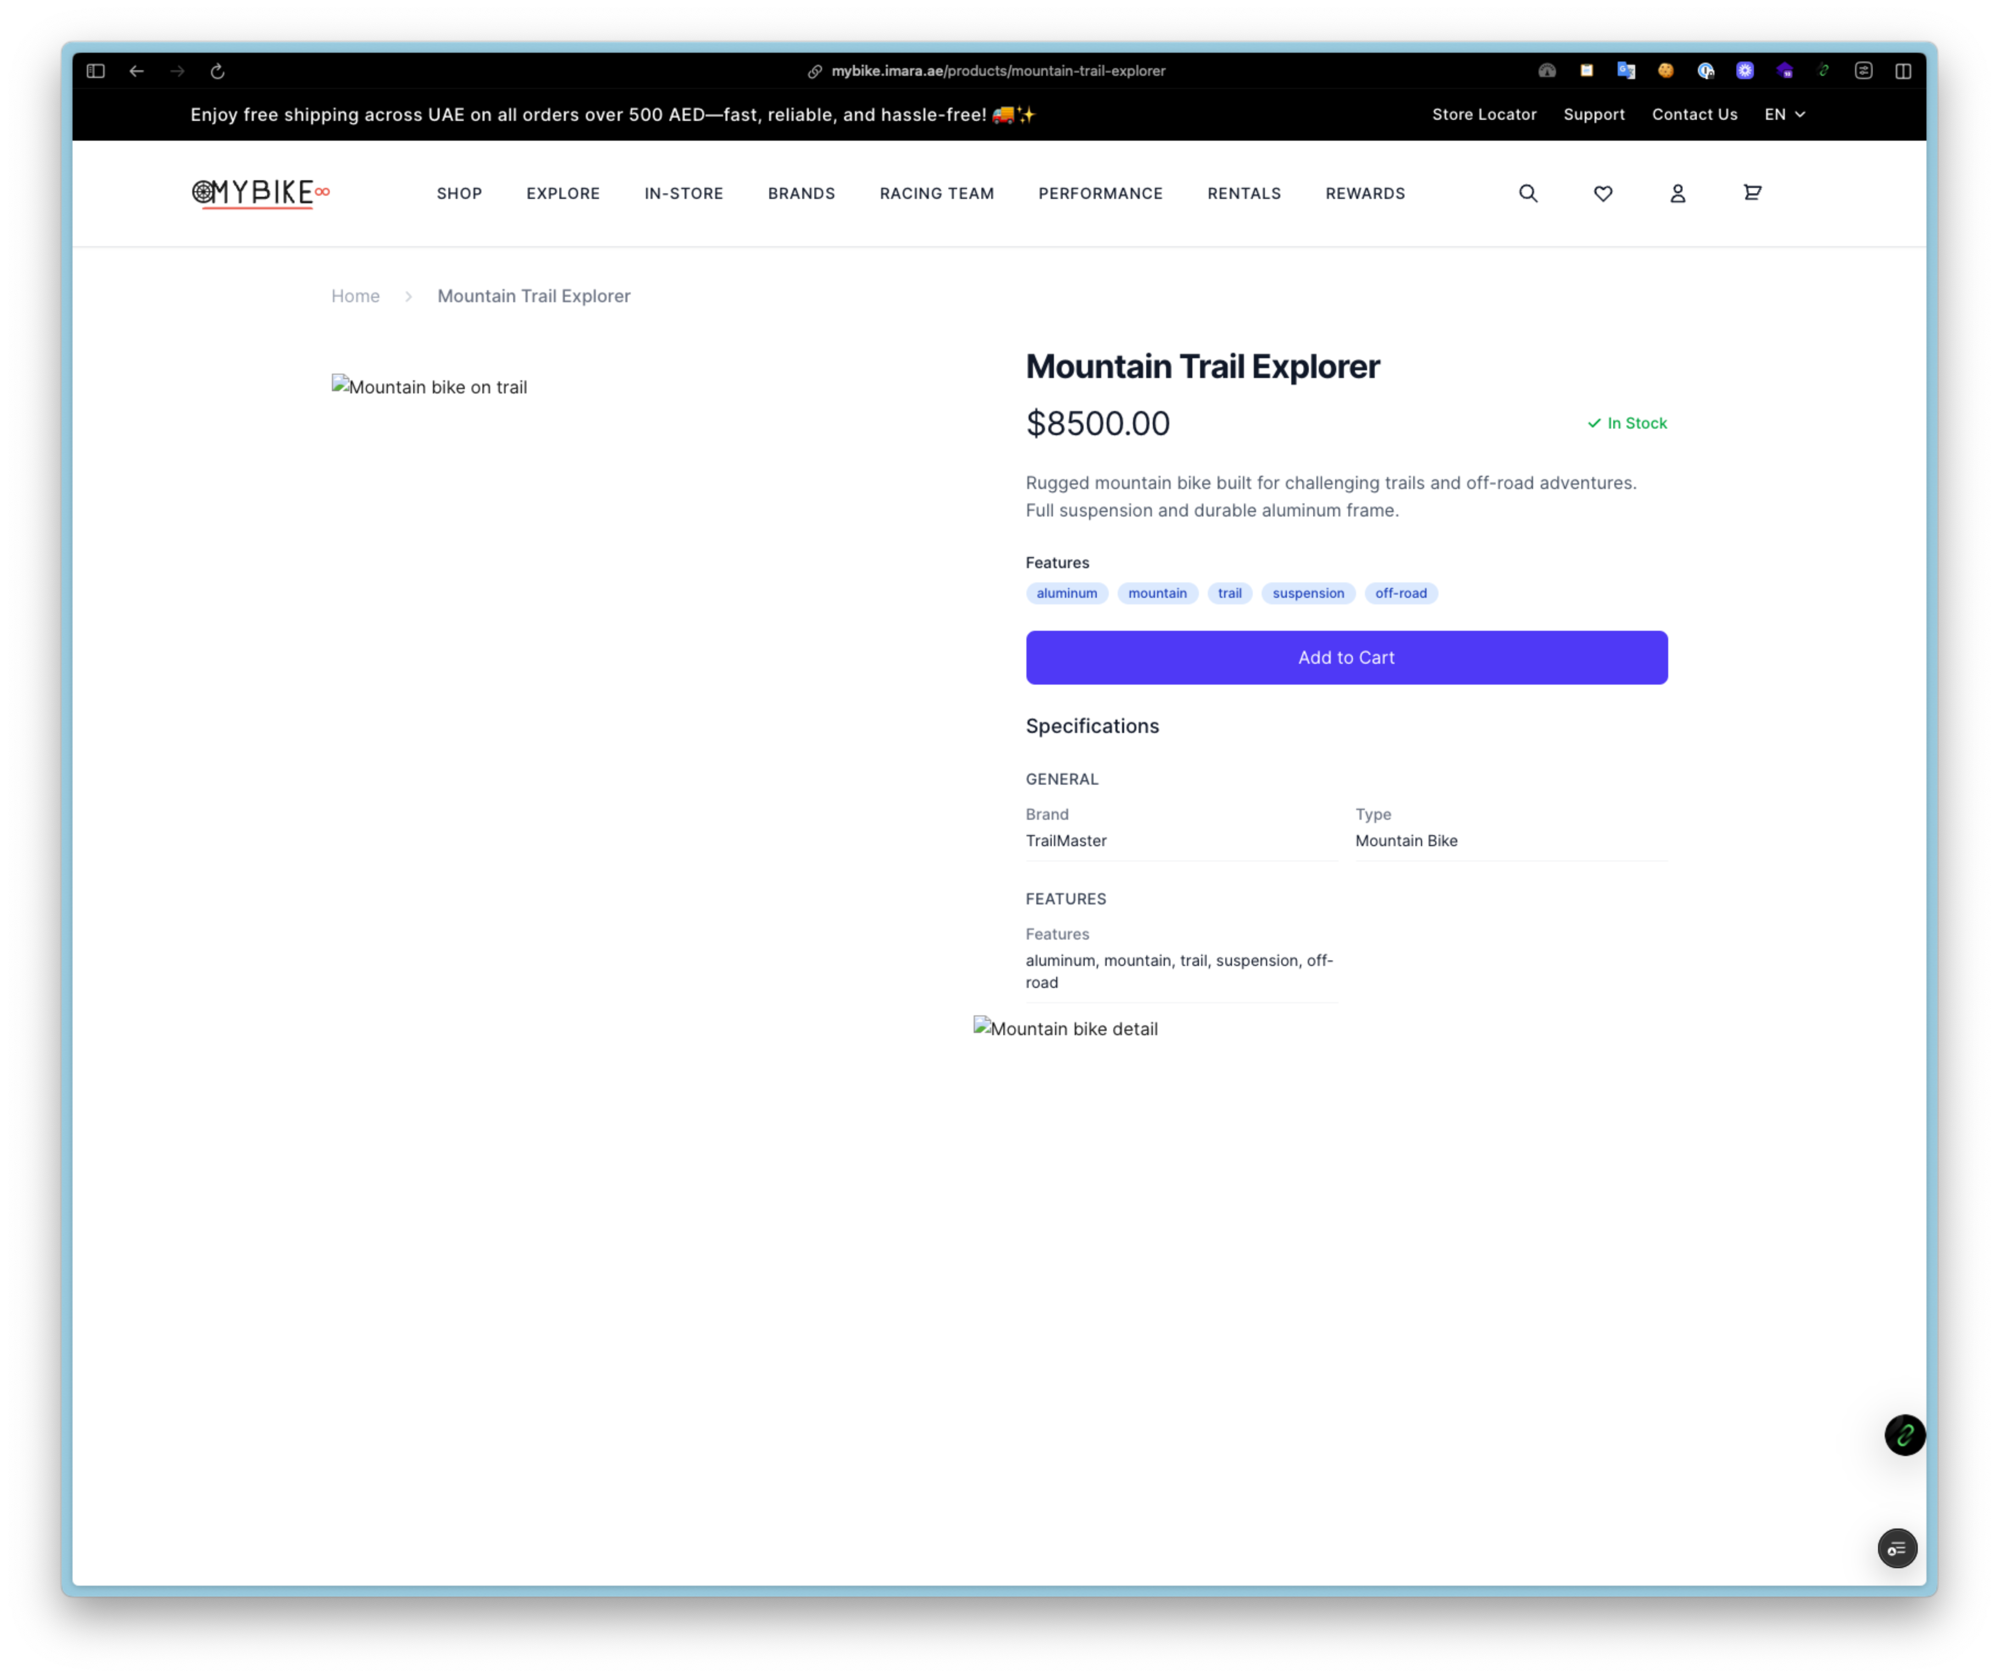The image size is (1999, 1678).
Task: Open the shopping cart icon
Action: (x=1752, y=193)
